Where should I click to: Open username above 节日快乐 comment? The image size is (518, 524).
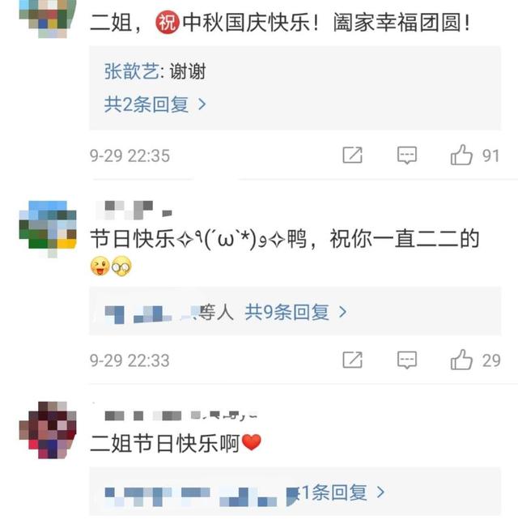pos(134,210)
